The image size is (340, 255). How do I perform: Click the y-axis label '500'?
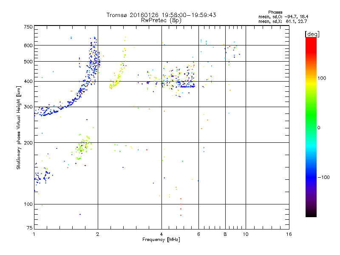(28, 62)
